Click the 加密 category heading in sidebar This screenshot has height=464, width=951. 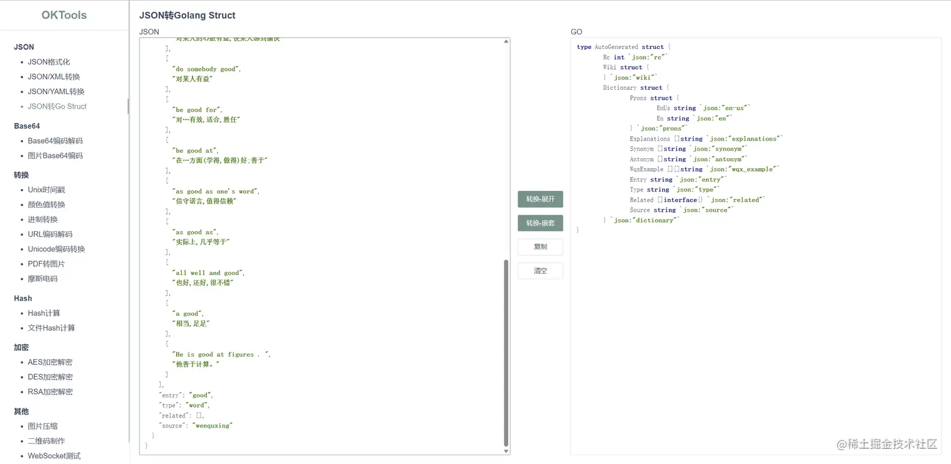pyautogui.click(x=21, y=347)
